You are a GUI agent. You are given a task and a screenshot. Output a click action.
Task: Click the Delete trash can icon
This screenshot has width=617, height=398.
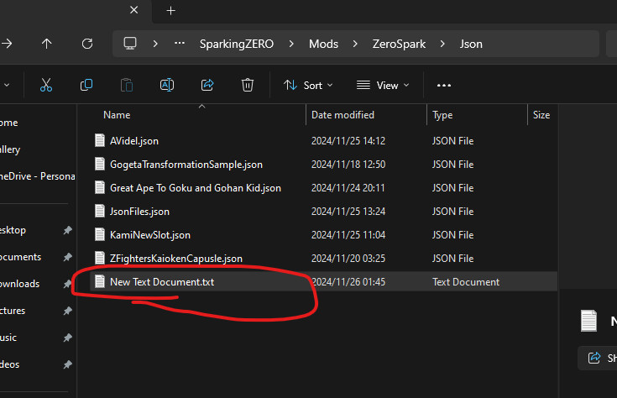coord(248,85)
